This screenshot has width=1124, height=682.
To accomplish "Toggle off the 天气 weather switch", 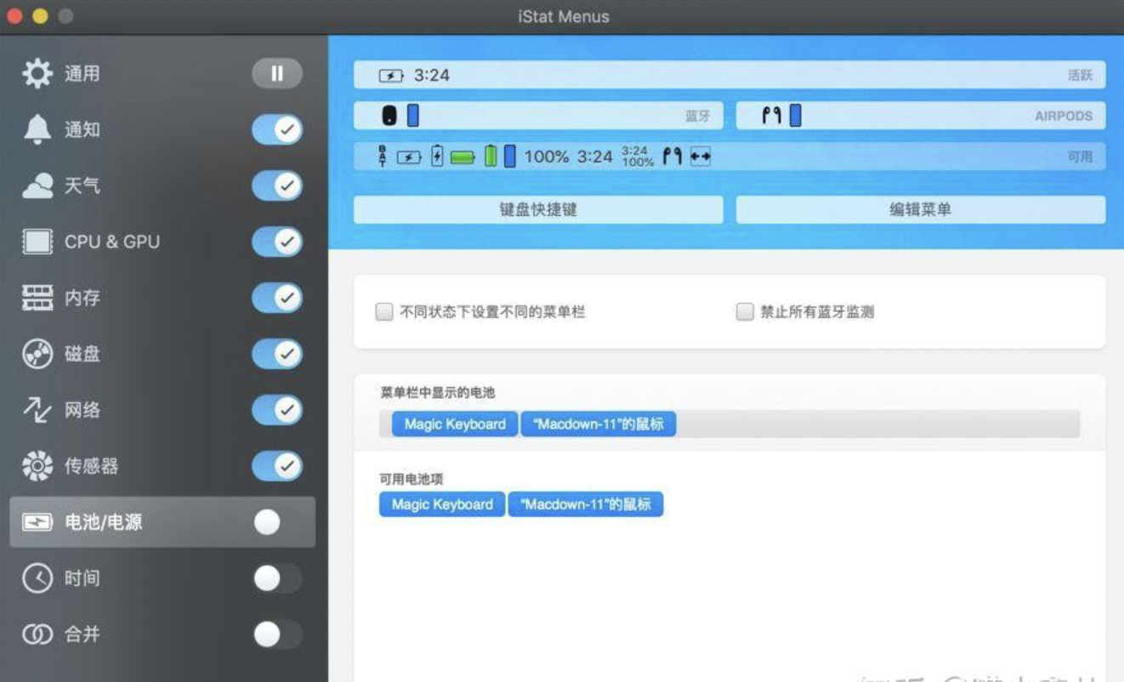I will [276, 185].
